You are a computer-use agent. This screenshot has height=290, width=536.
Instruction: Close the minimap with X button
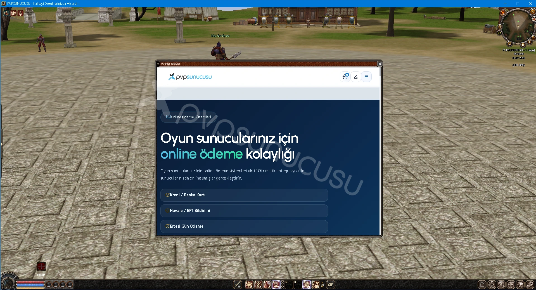[x=533, y=12]
